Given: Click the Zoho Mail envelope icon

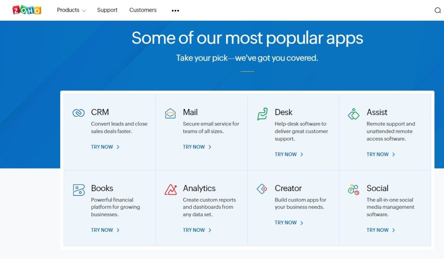Looking at the screenshot, I should (x=170, y=112).
